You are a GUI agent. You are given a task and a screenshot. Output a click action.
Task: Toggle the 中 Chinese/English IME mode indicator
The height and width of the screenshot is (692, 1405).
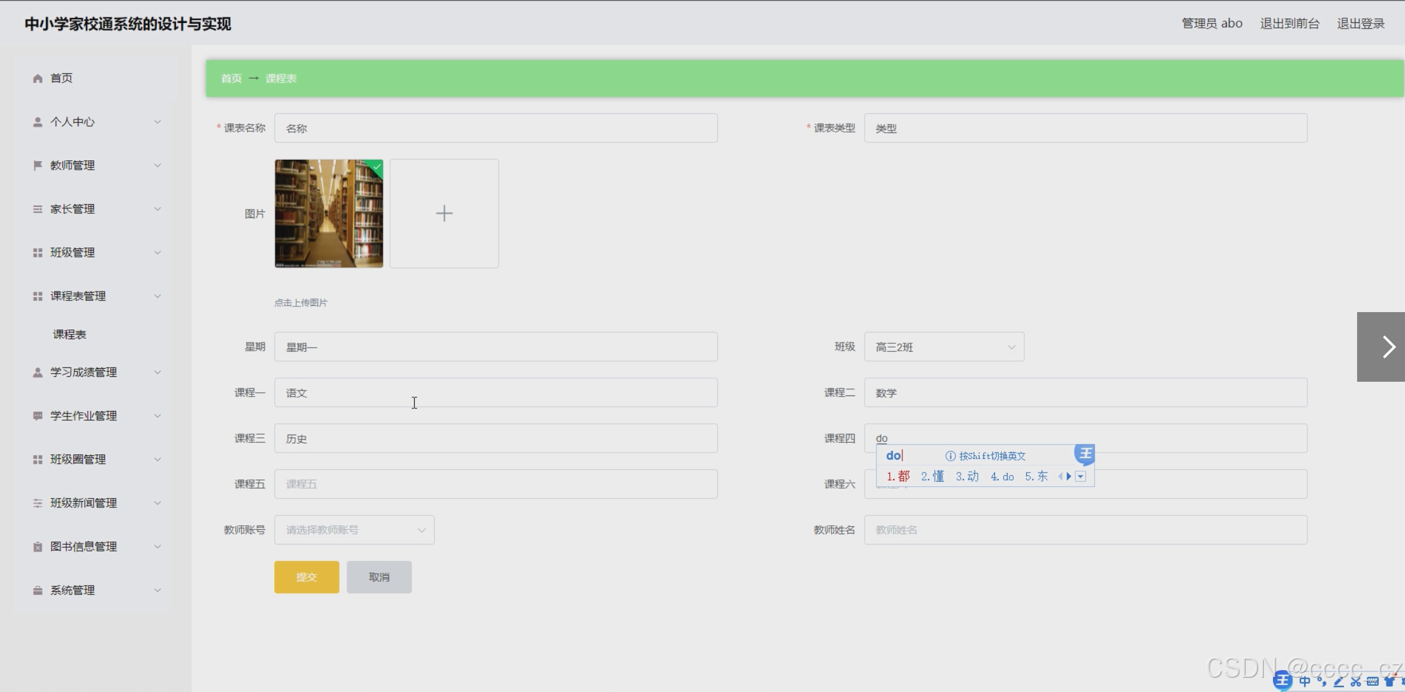[1305, 681]
